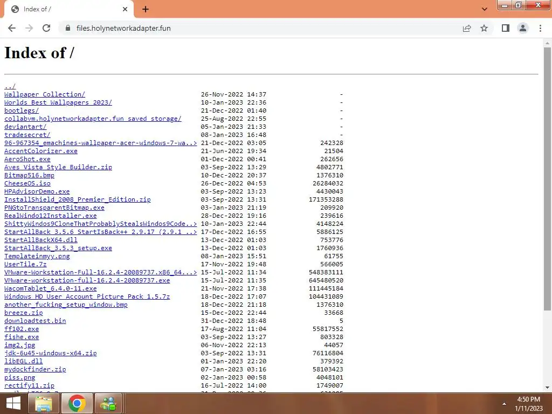Download UserTile.7z

(x=25, y=264)
